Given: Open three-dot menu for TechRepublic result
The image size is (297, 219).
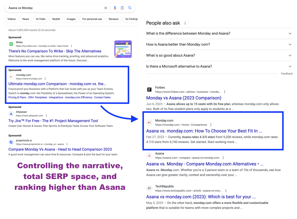Looking at the screenshot, I should pos(226,191).
